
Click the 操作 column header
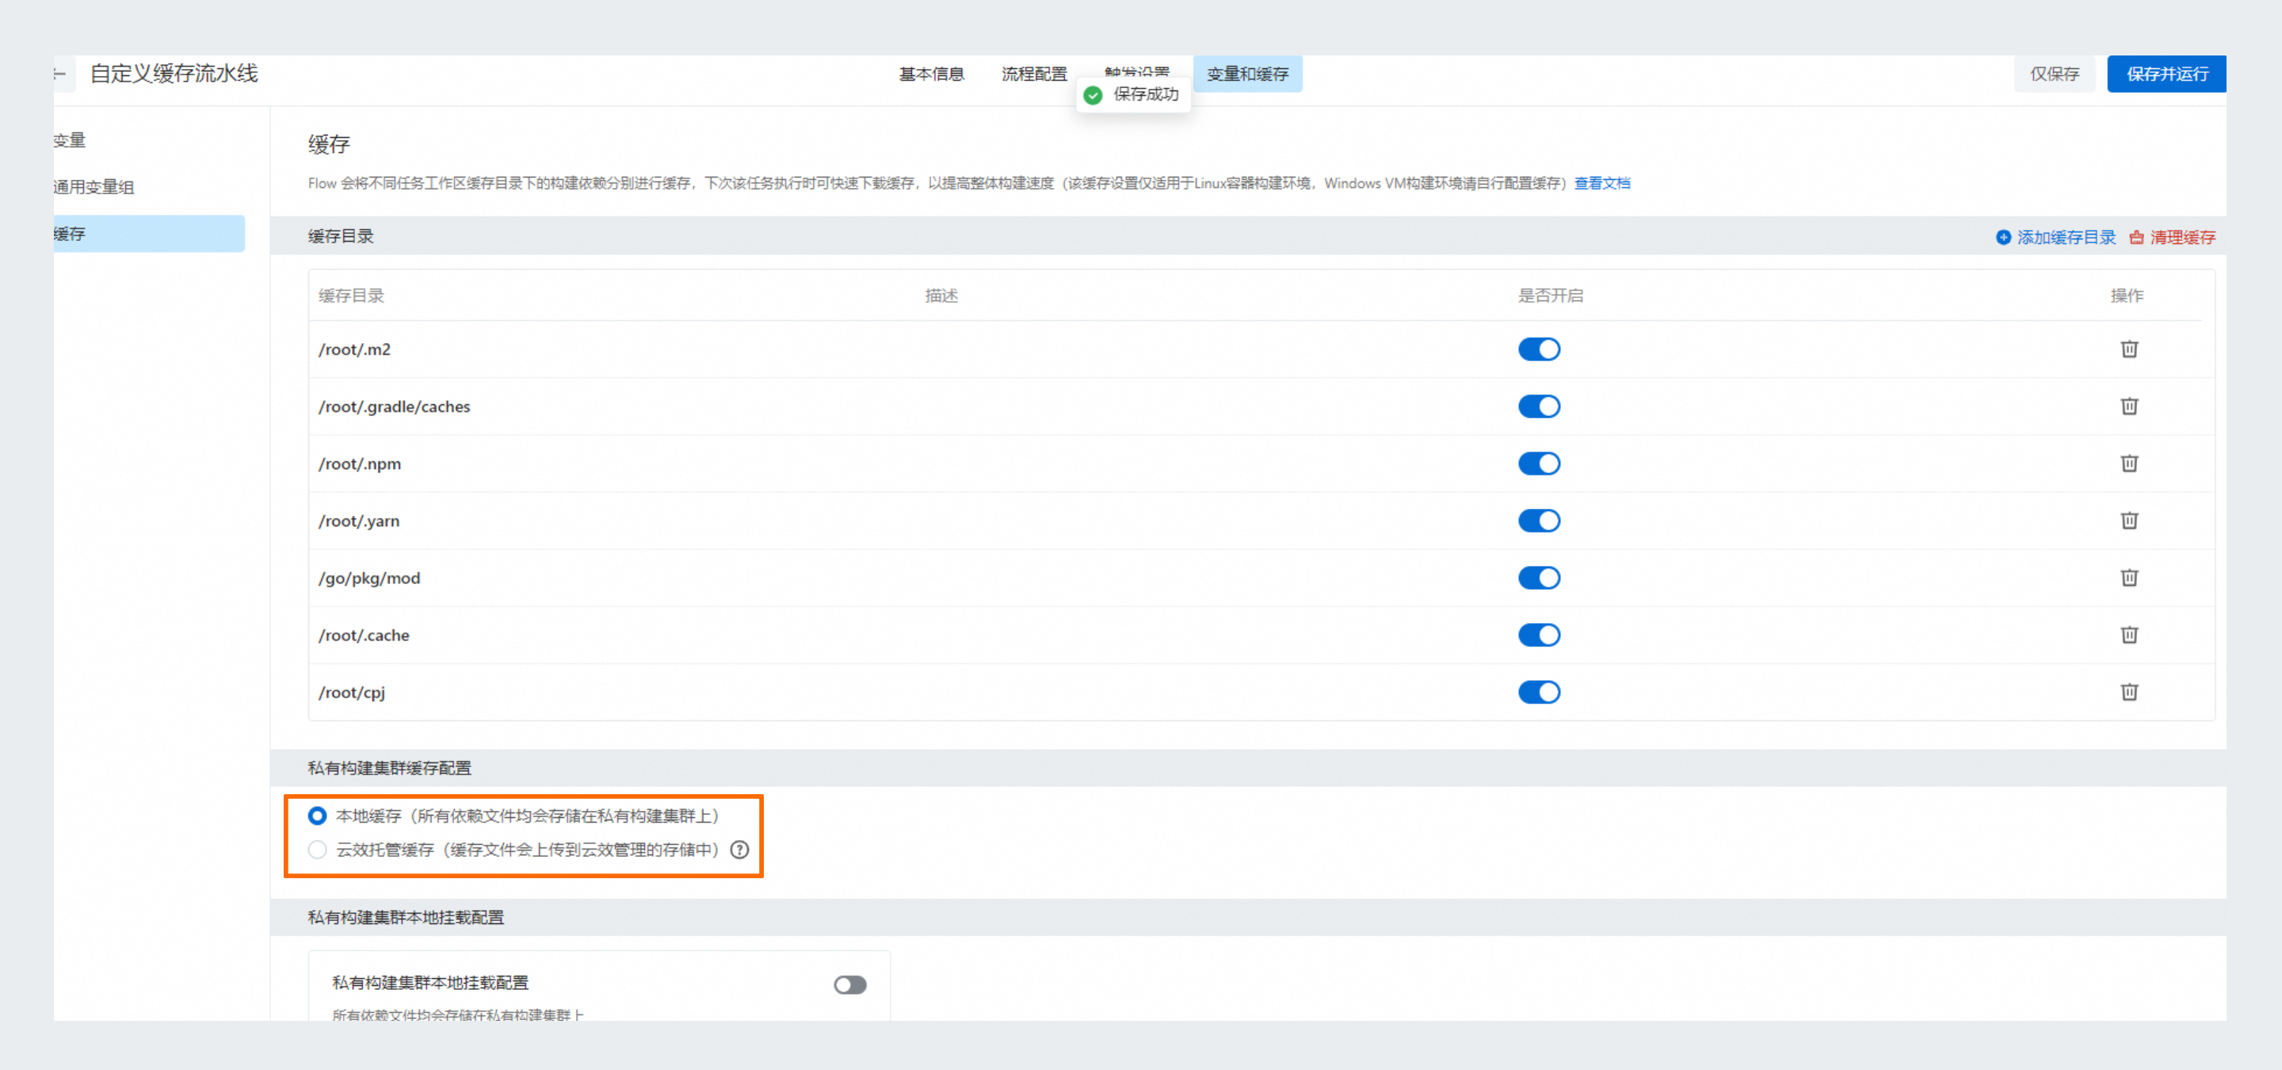point(2127,296)
